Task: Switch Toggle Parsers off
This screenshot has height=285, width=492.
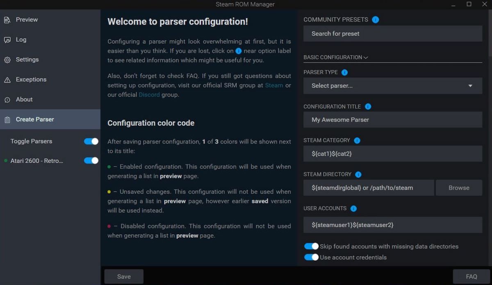Action: [91, 141]
